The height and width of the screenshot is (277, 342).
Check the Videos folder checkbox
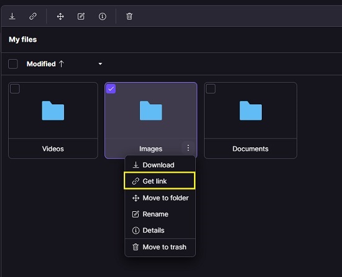click(15, 89)
